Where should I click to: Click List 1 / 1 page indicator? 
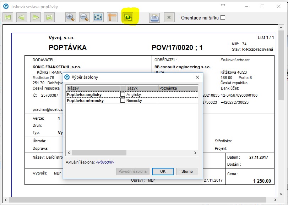pos(266,38)
